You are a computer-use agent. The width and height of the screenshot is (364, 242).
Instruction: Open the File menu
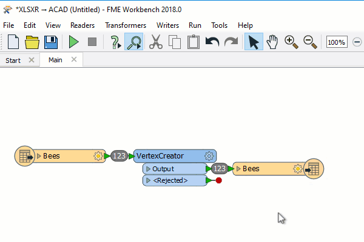pyautogui.click(x=8, y=25)
